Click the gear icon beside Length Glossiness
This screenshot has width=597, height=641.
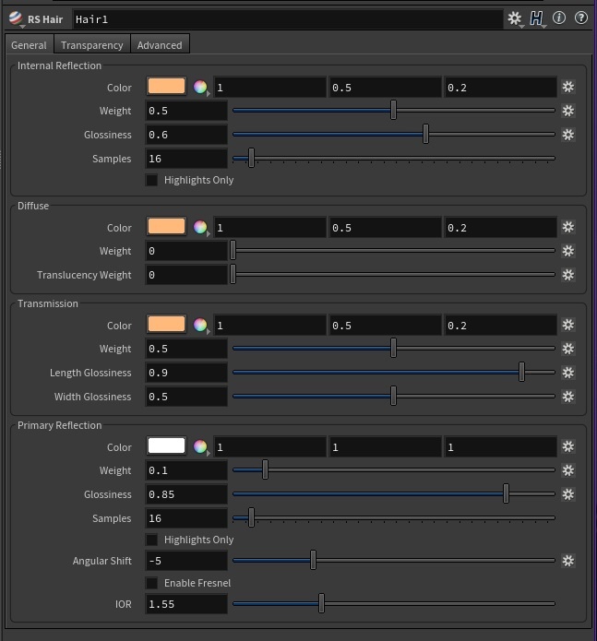tap(568, 373)
